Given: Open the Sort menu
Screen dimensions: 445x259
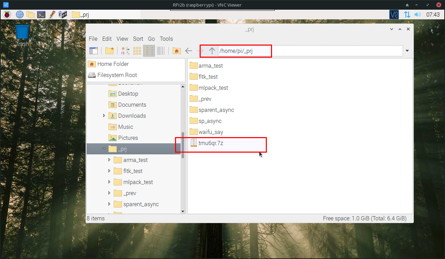Looking at the screenshot, I should (138, 39).
